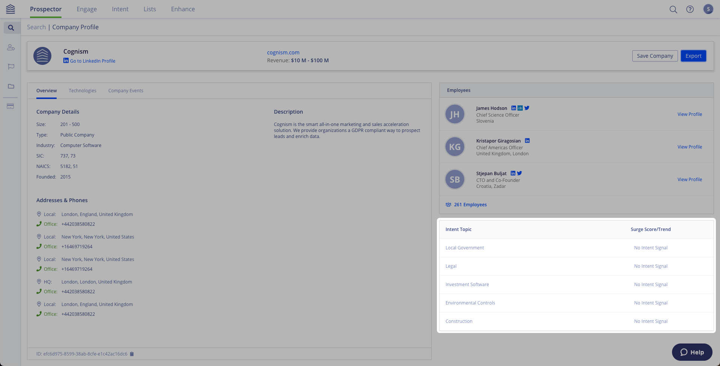720x366 pixels.
Task: View Profile of Kristapor Giragosian
Action: [690, 147]
